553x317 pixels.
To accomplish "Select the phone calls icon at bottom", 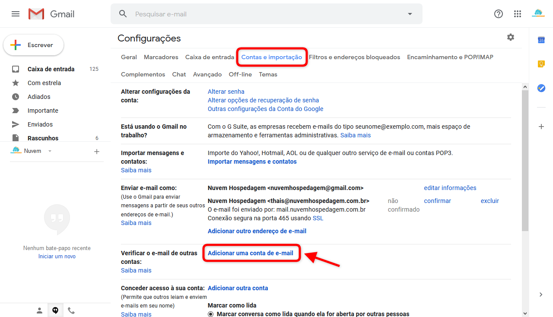I will (x=71, y=311).
